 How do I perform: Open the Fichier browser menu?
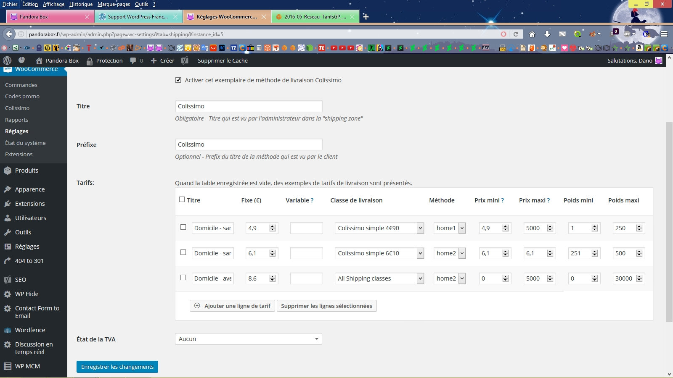pyautogui.click(x=10, y=4)
